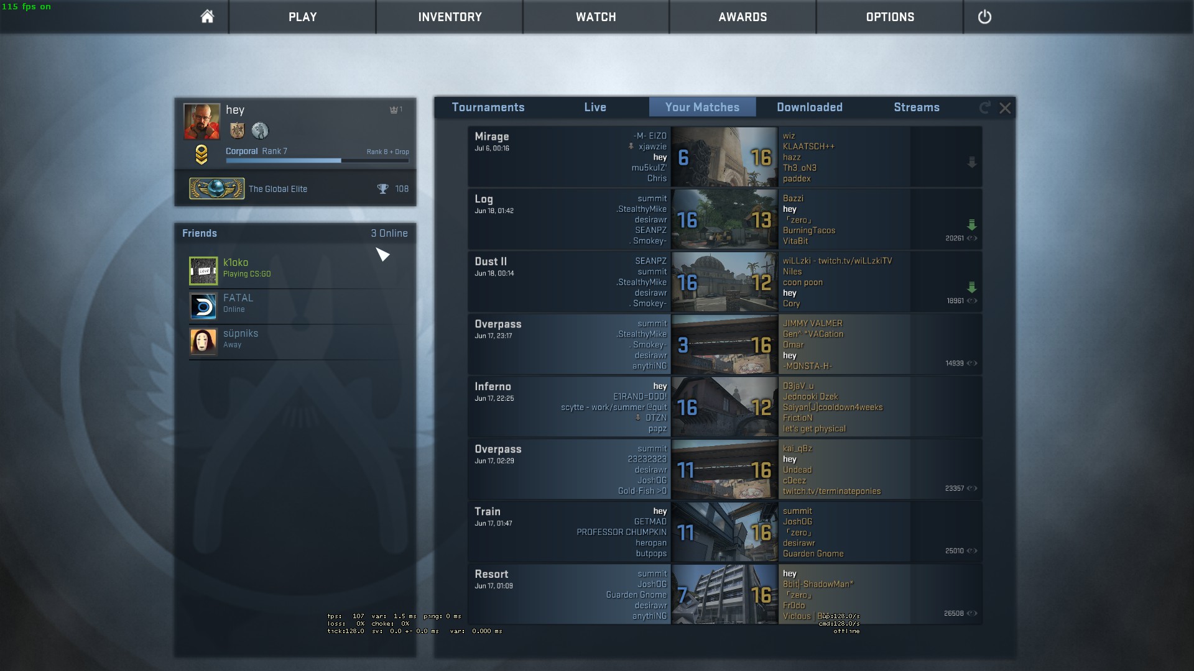Image resolution: width=1194 pixels, height=671 pixels.
Task: Click player name JIMMY VALMER
Action: [x=812, y=324]
